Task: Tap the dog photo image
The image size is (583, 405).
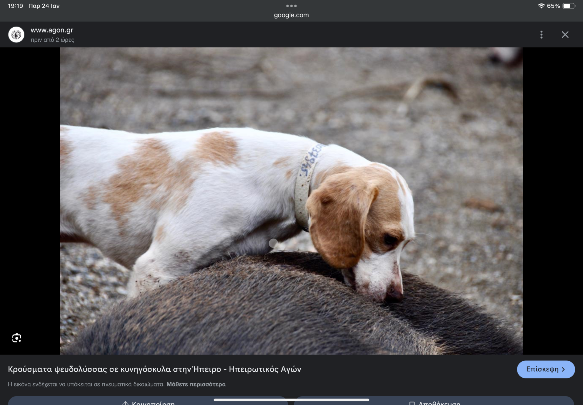Action: click(291, 201)
